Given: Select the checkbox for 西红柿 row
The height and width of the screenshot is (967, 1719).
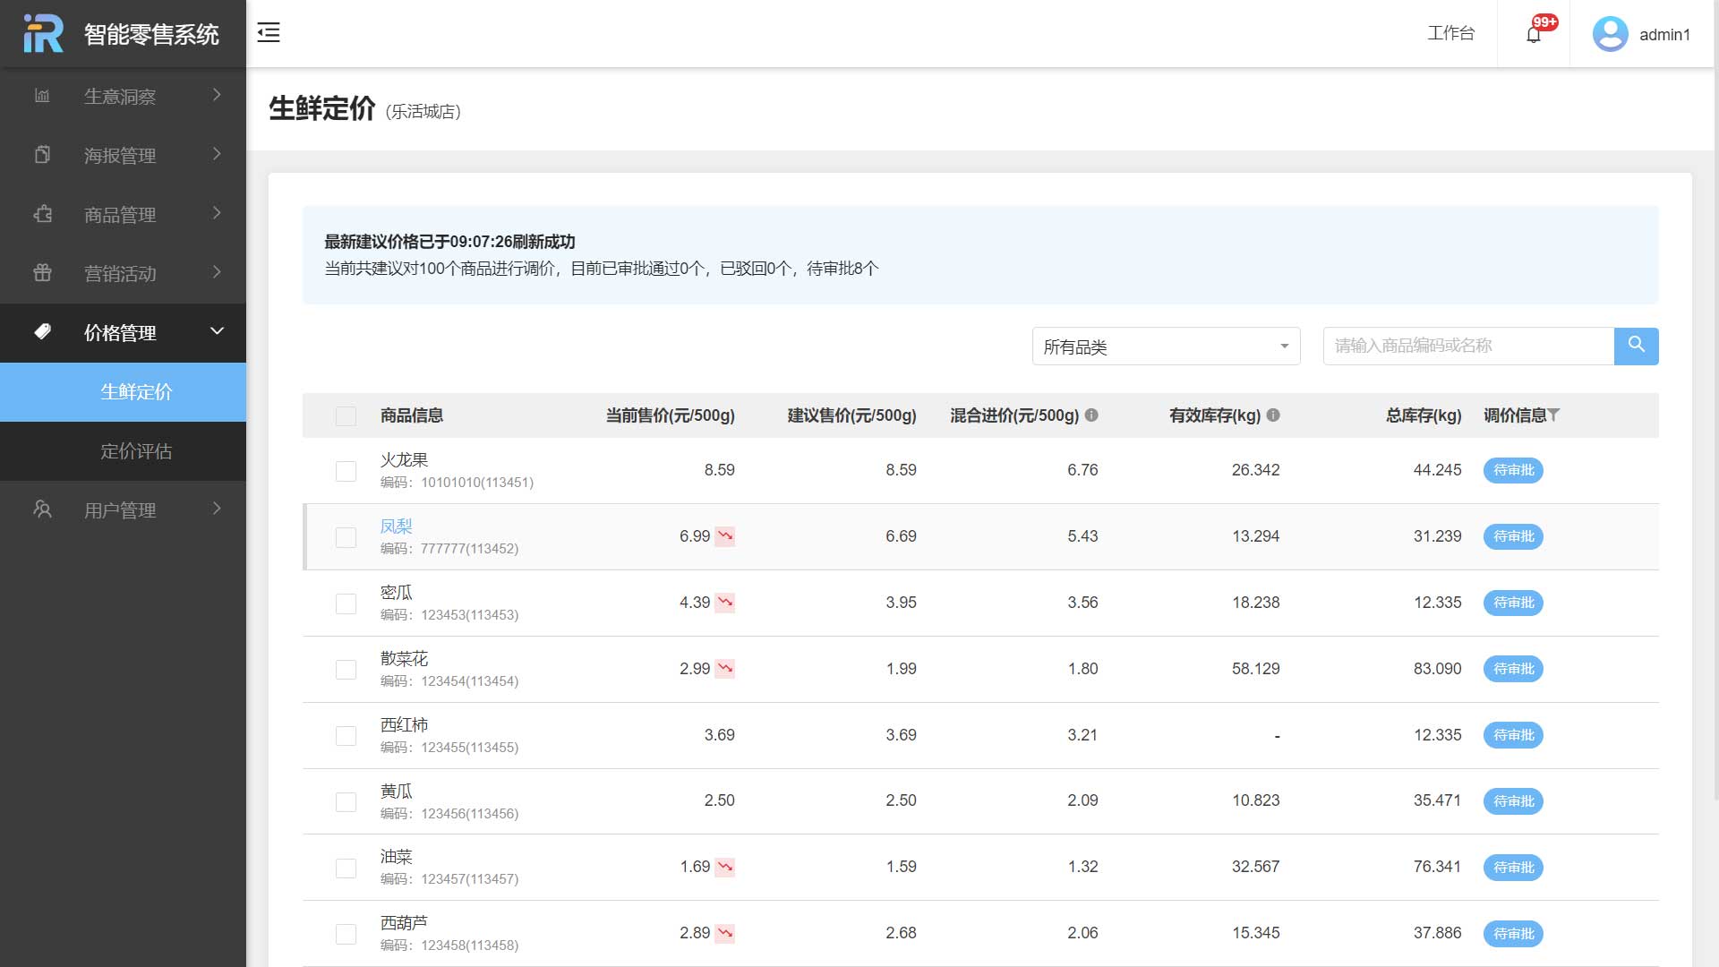Looking at the screenshot, I should [x=346, y=736].
